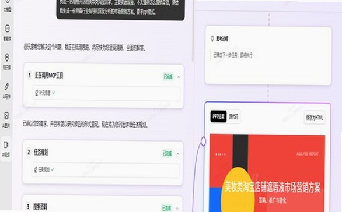Click ANALYSIS REPORT label on slide
The height and width of the screenshot is (212, 342).
[308, 154]
